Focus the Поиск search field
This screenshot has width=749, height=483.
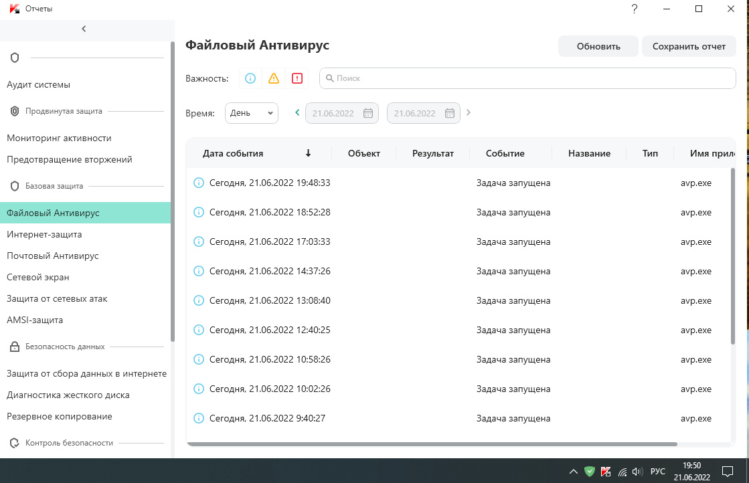click(x=527, y=78)
